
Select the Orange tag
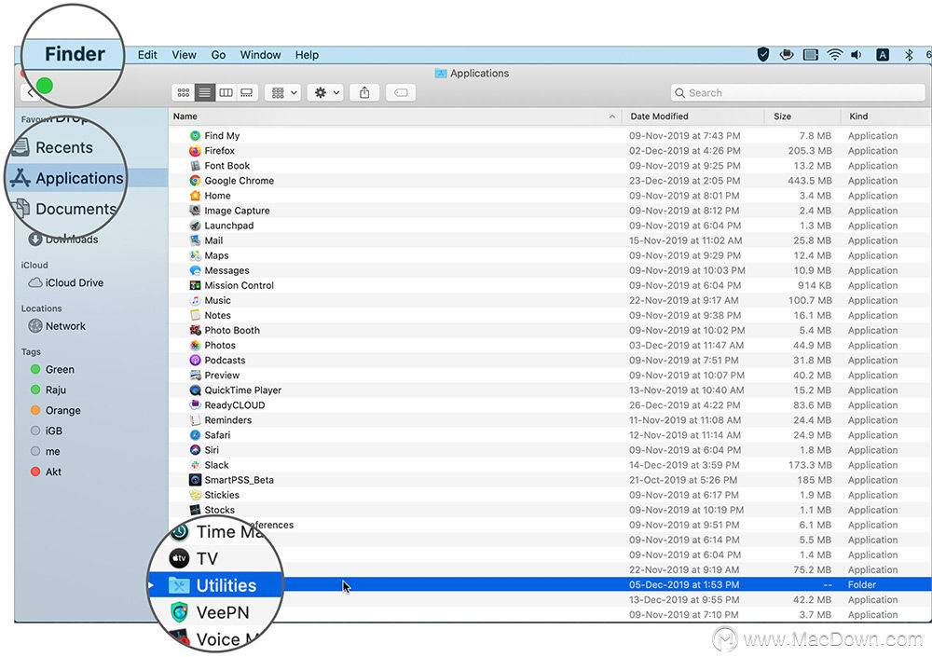click(55, 410)
